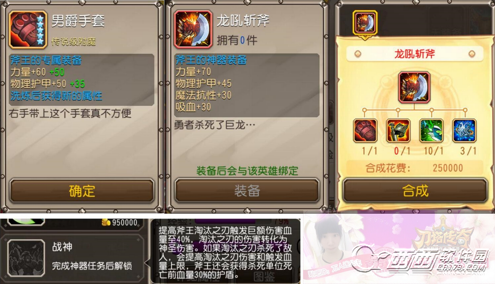
Task: Click the 龙吼斩斧 title banner
Action: click(x=415, y=54)
